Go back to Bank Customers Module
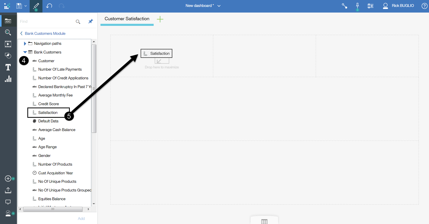Viewport: 429px width, 224px height. (43, 34)
